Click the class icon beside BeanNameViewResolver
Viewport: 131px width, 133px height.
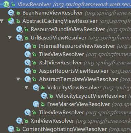point(11,13)
